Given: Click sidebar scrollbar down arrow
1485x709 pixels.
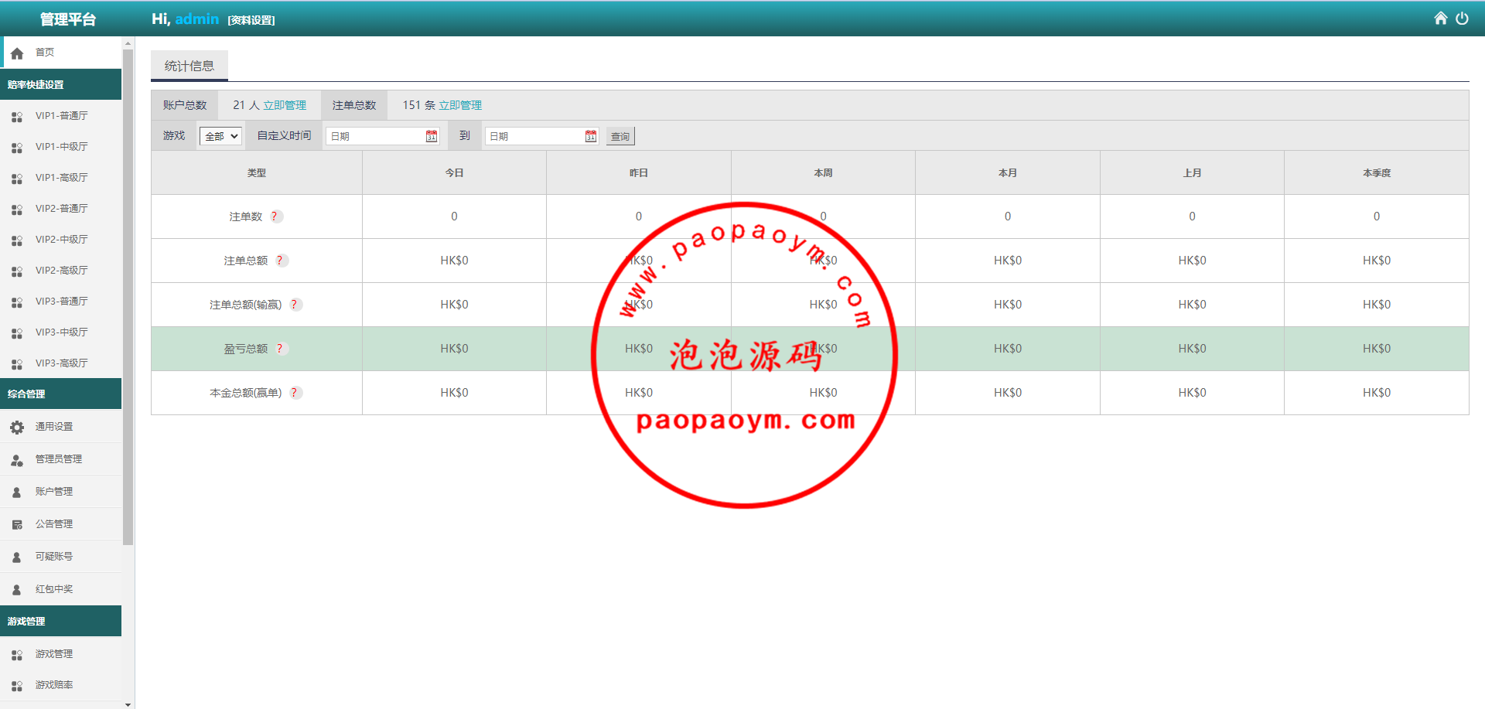Looking at the screenshot, I should (128, 704).
